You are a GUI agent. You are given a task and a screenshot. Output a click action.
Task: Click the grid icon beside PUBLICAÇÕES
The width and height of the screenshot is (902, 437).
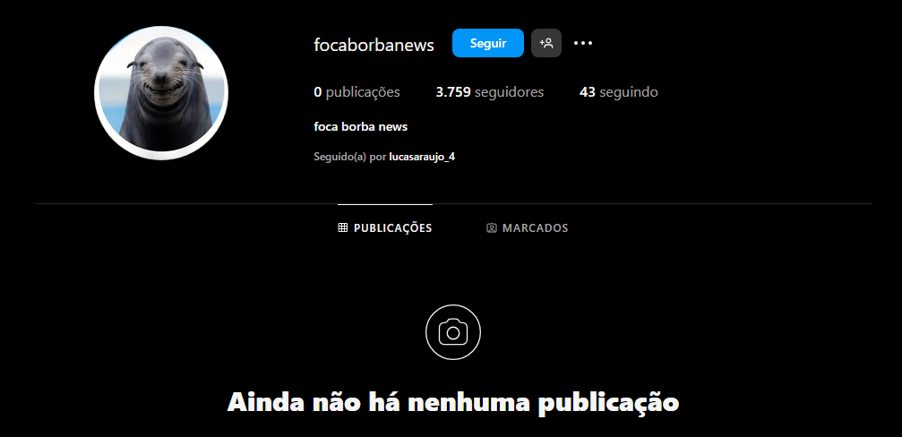tap(343, 227)
